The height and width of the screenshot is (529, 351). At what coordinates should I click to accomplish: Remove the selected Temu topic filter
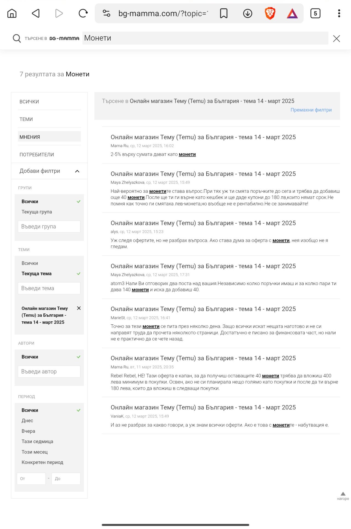point(79,308)
